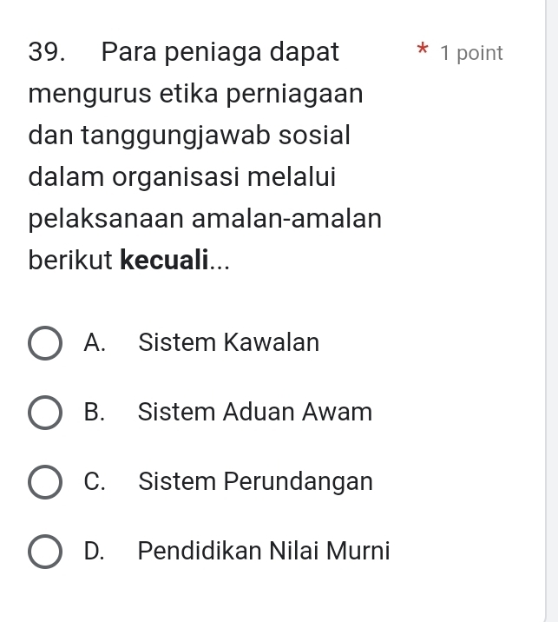
Task: Select the radio button for option A
Action: 45,343
